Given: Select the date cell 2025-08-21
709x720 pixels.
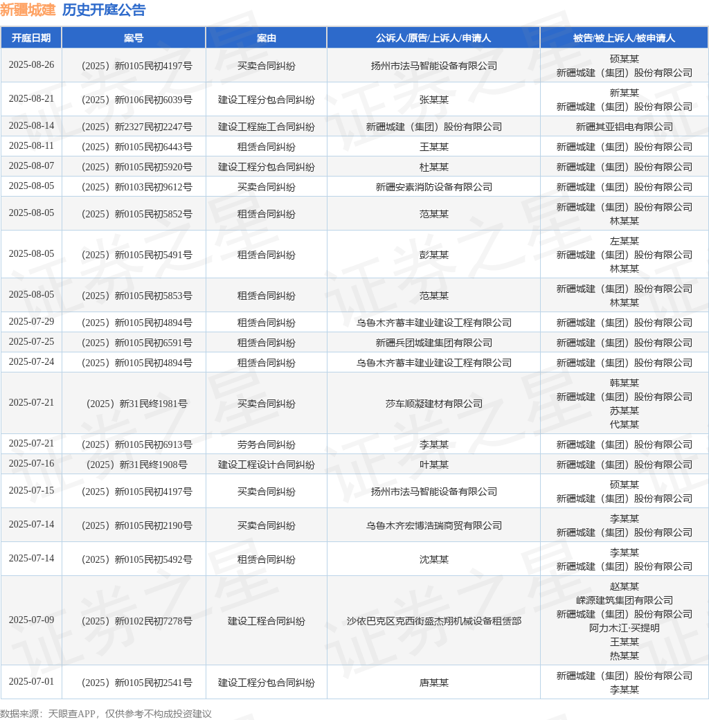Looking at the screenshot, I should coord(31,99).
